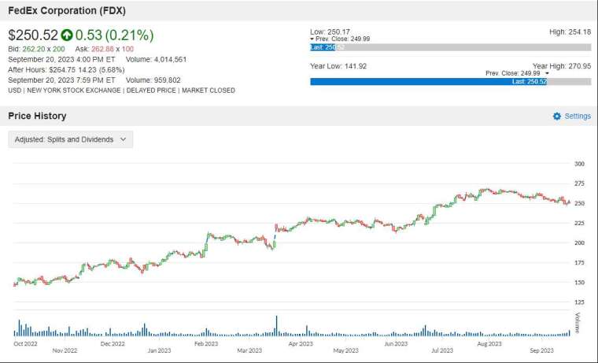Image resolution: width=598 pixels, height=363 pixels.
Task: Click the Jul 2023 axis label
Action: click(x=442, y=350)
